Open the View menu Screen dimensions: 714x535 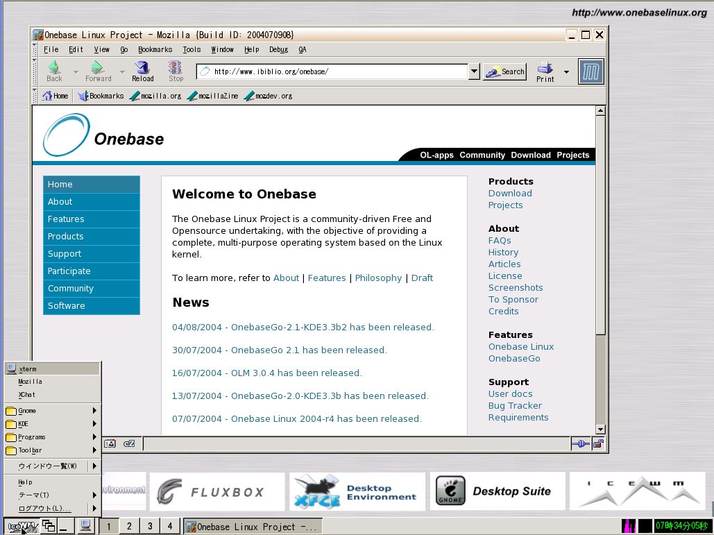[101, 49]
